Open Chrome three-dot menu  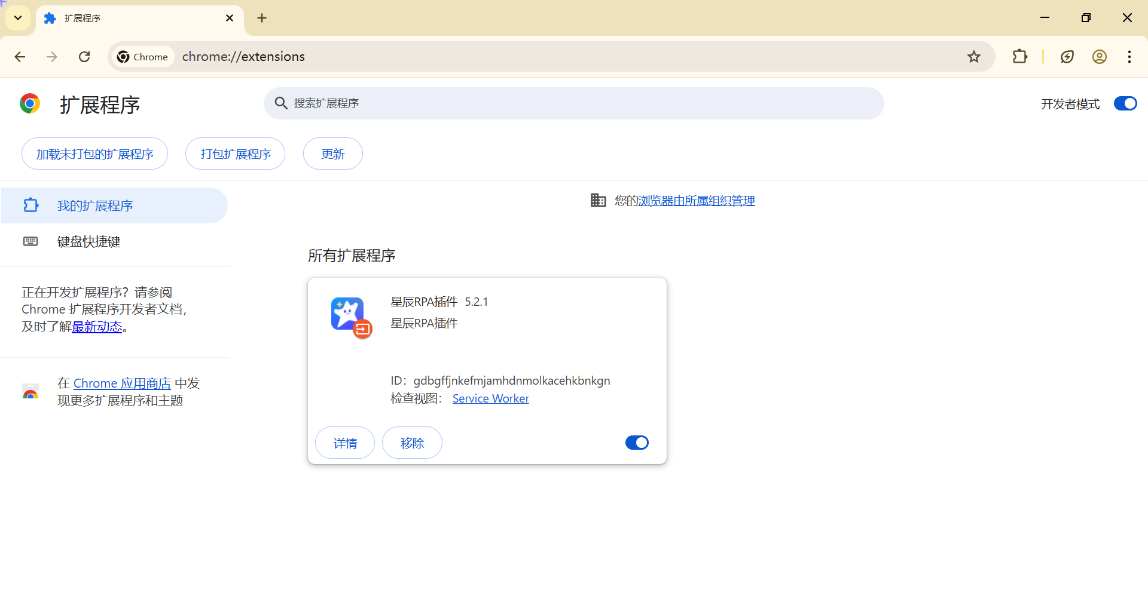click(1129, 57)
